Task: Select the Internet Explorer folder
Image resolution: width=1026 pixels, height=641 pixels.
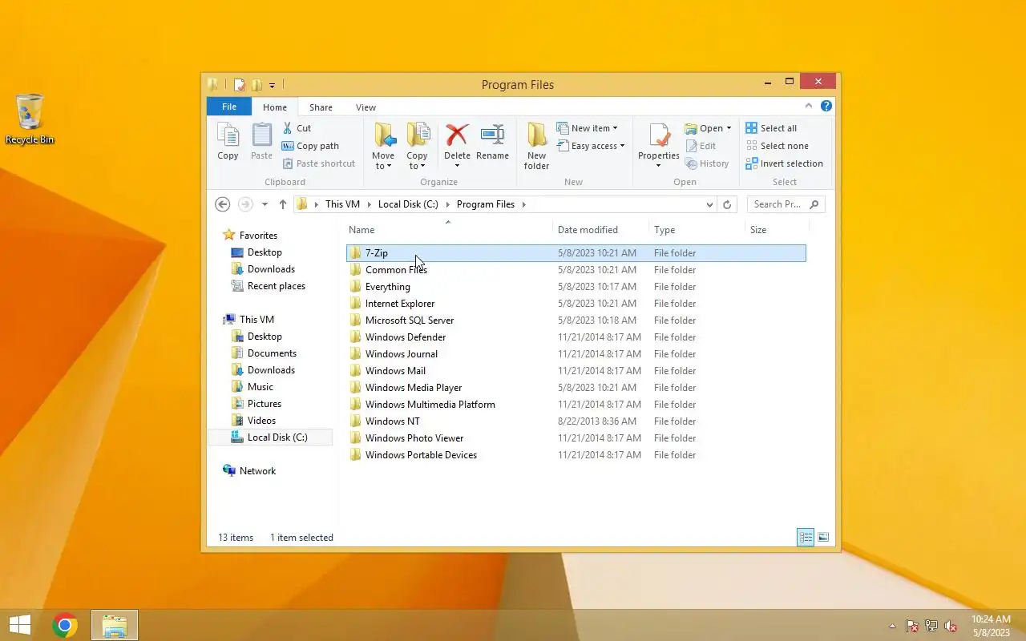Action: click(576, 304)
